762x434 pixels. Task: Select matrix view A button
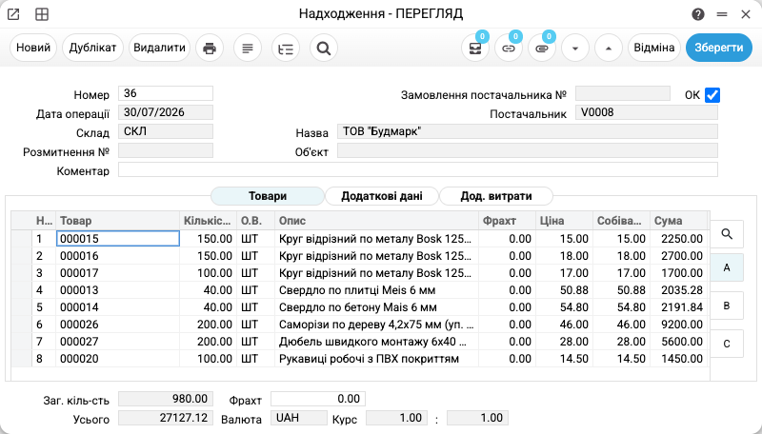[x=727, y=267]
